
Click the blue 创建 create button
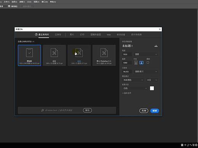pyautogui.click(x=155, y=111)
